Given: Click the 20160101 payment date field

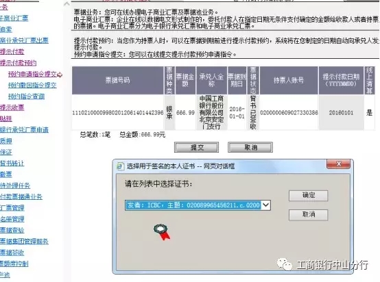Looking at the screenshot, I should click(x=341, y=113).
